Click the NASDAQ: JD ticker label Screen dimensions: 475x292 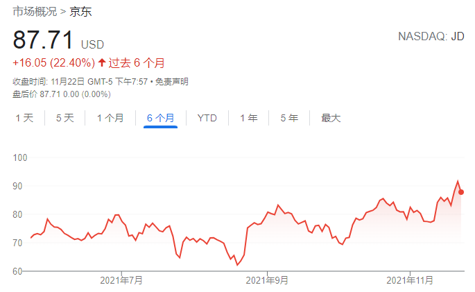coord(431,36)
